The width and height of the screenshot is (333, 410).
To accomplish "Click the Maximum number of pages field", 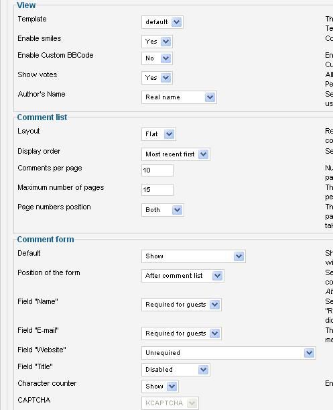I will 157,190.
